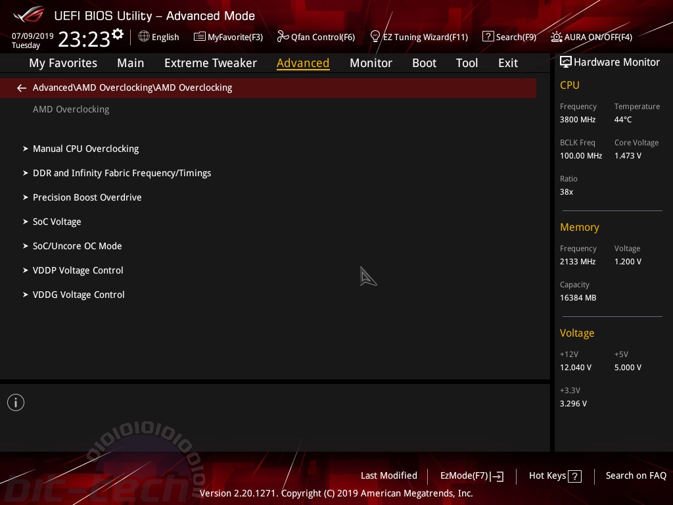Launch EZ Tuning Wizard lightbulb icon
Screen dimensions: 673x505
tap(375, 37)
